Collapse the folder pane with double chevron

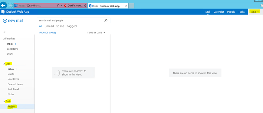click(x=4, y=32)
